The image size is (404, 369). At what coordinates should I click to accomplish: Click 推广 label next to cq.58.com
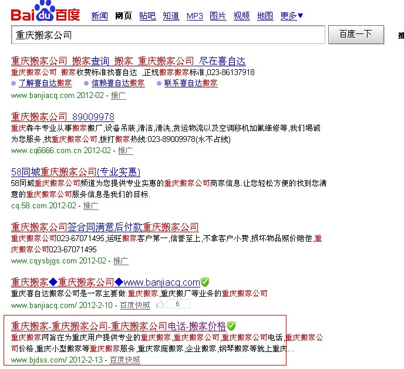pos(91,206)
